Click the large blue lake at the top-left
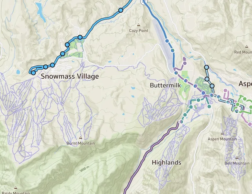 [x=40, y=12]
